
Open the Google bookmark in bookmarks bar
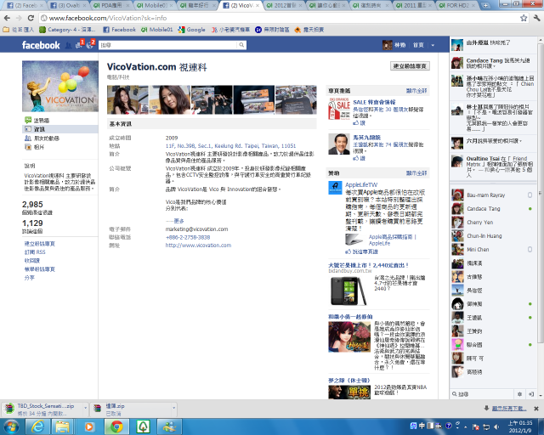(191, 30)
